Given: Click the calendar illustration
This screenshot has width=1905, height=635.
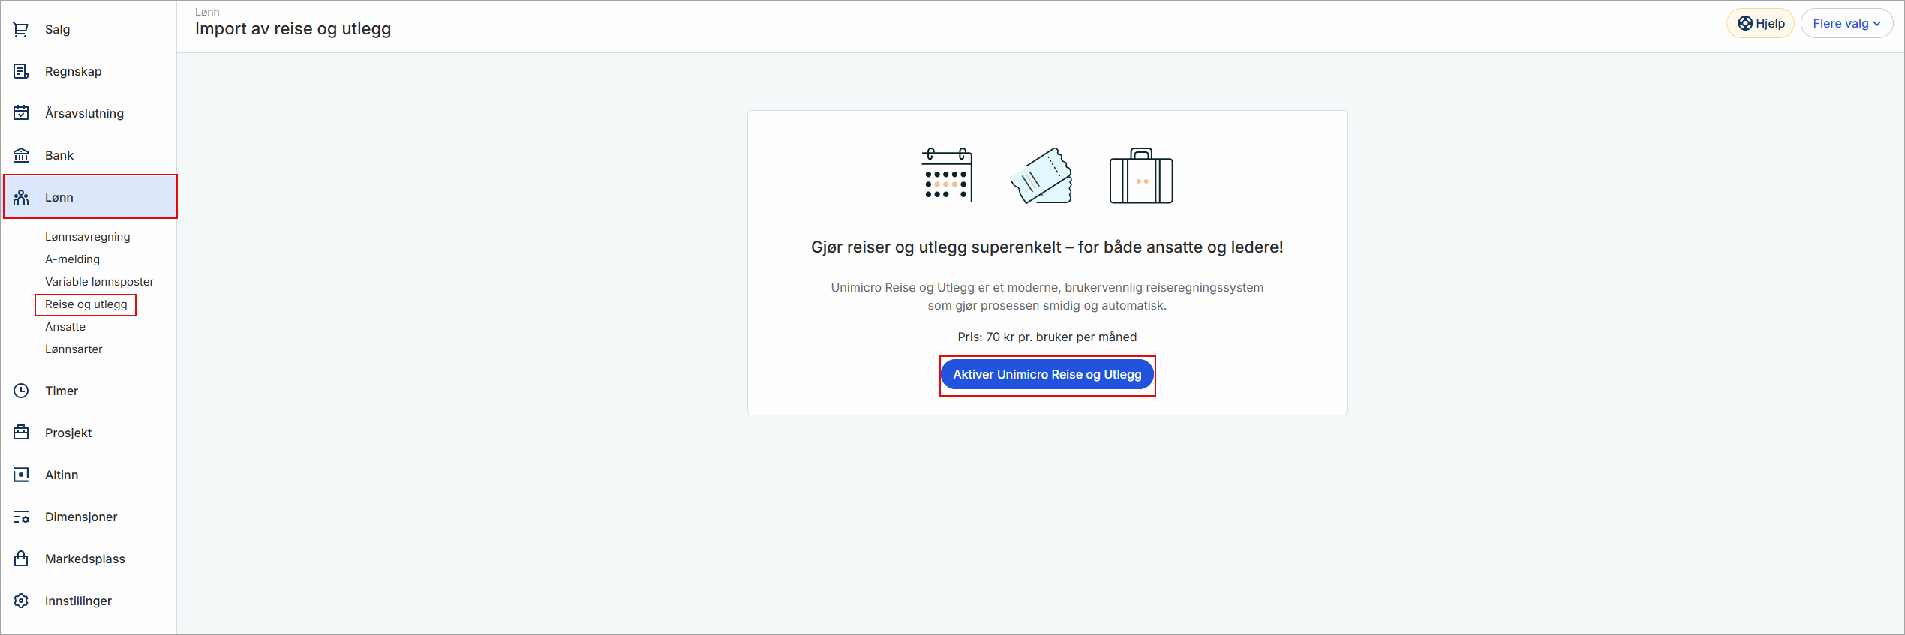Looking at the screenshot, I should (x=947, y=175).
